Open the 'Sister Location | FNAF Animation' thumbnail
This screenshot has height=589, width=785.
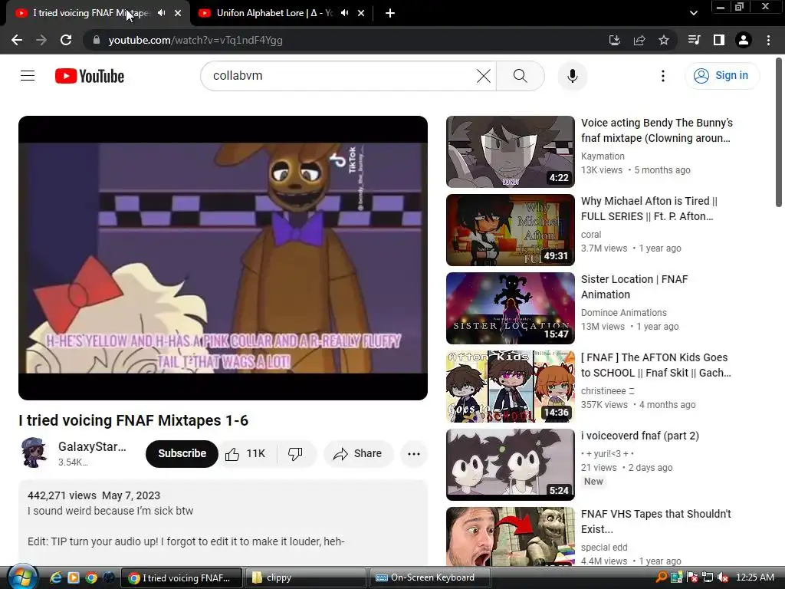point(510,308)
